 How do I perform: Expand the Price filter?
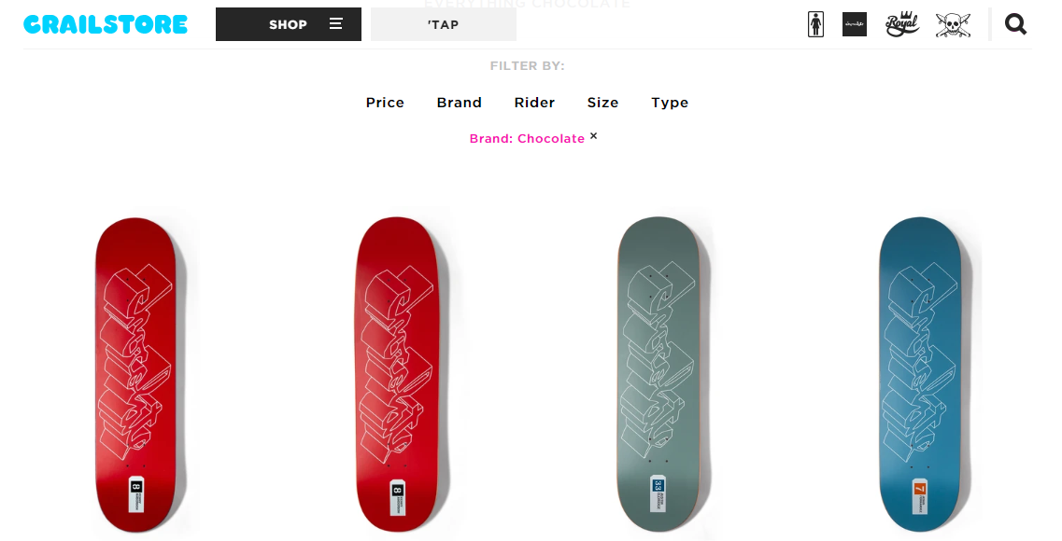[385, 103]
